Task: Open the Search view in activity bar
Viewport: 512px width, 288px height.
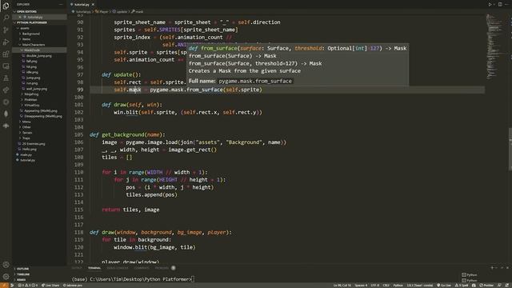Action: (6, 18)
